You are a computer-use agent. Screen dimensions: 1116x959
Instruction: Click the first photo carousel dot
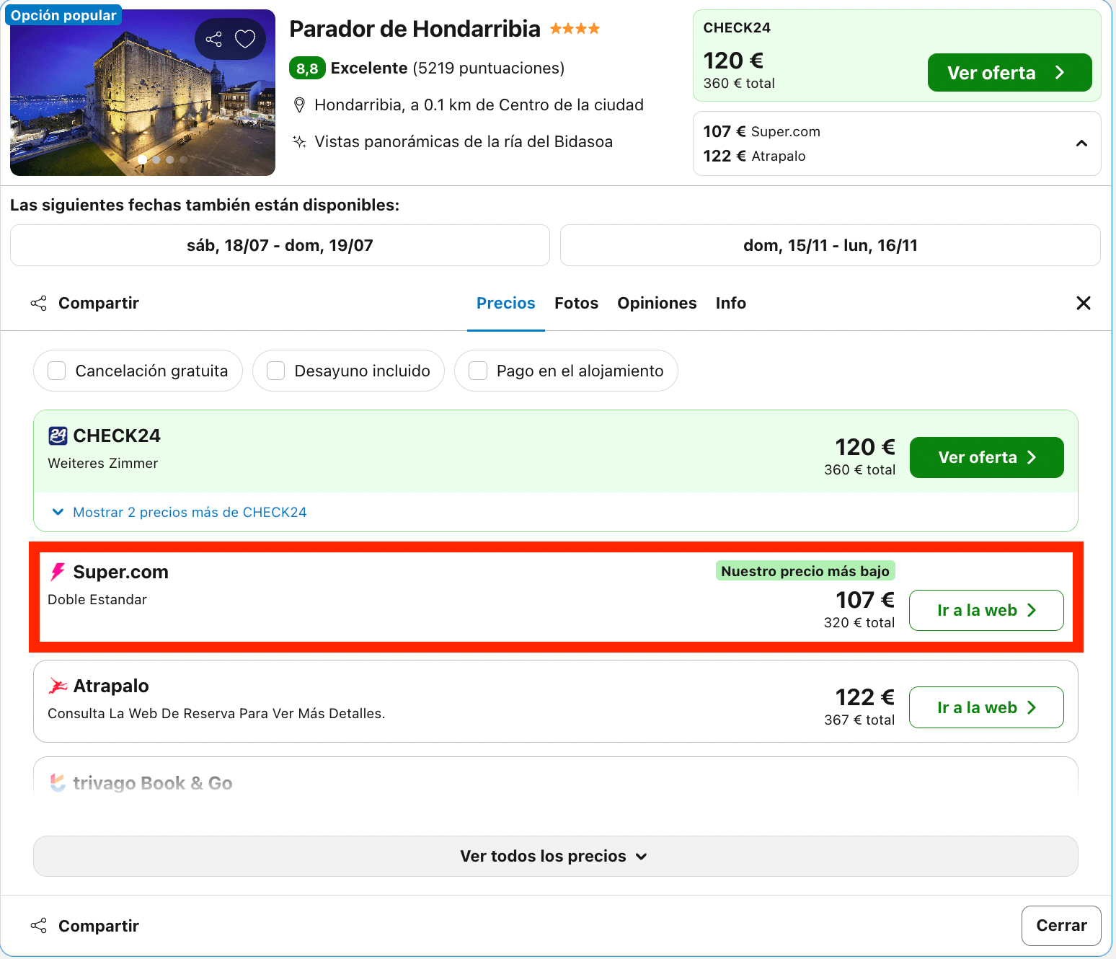(x=143, y=159)
